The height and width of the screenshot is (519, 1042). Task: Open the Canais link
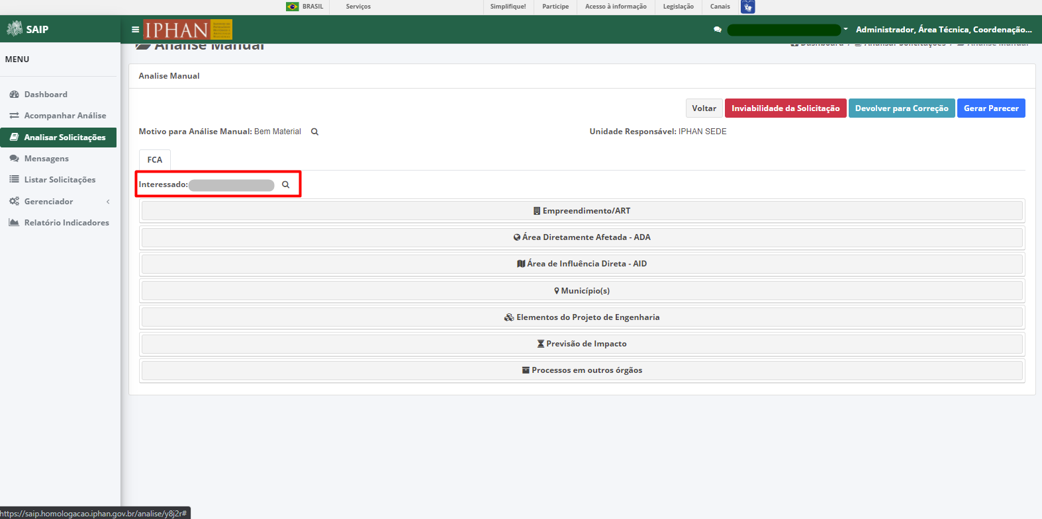[x=720, y=7]
